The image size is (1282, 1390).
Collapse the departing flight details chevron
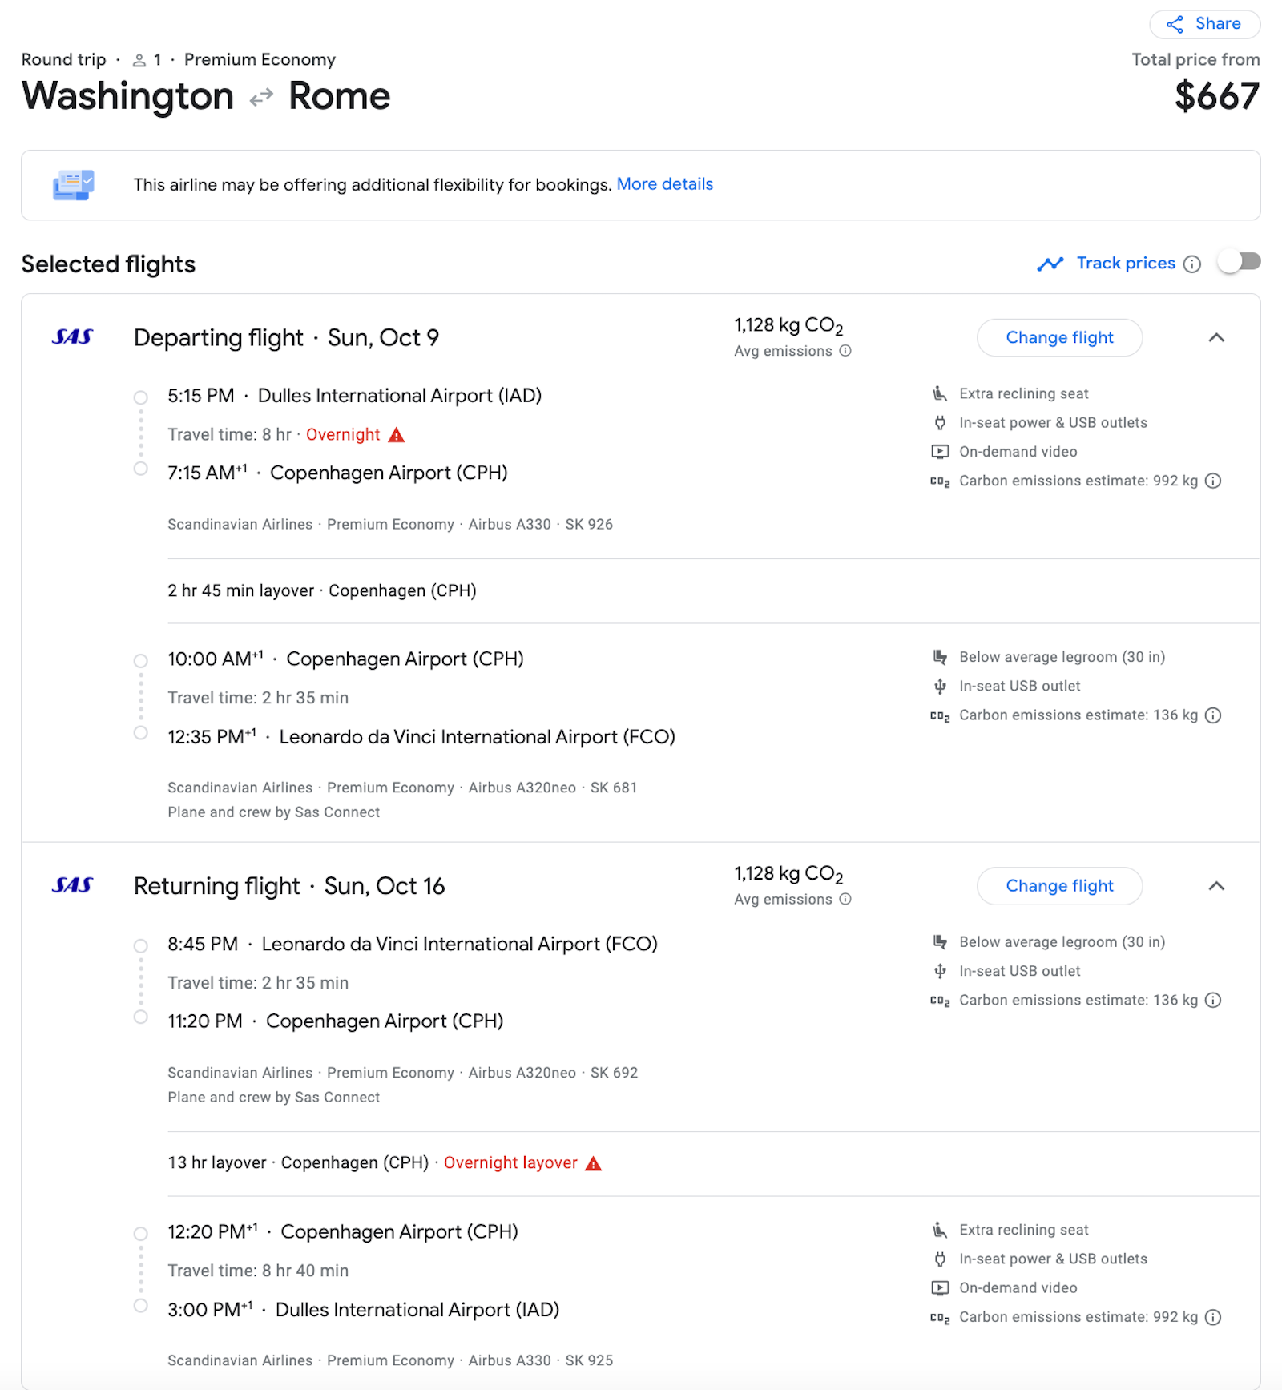[x=1216, y=337]
